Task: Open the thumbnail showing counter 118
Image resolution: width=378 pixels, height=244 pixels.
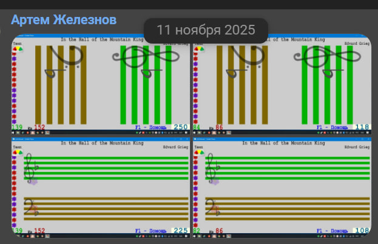Action: click(282, 85)
